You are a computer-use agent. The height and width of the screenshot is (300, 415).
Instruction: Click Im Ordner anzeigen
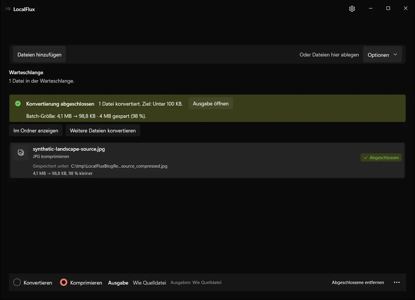tap(36, 131)
